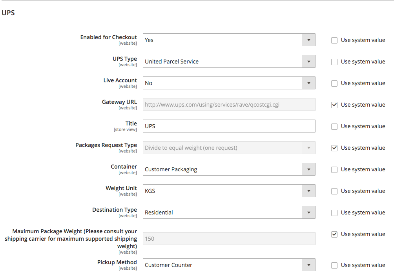Check Use system value for Title

click(x=334, y=126)
